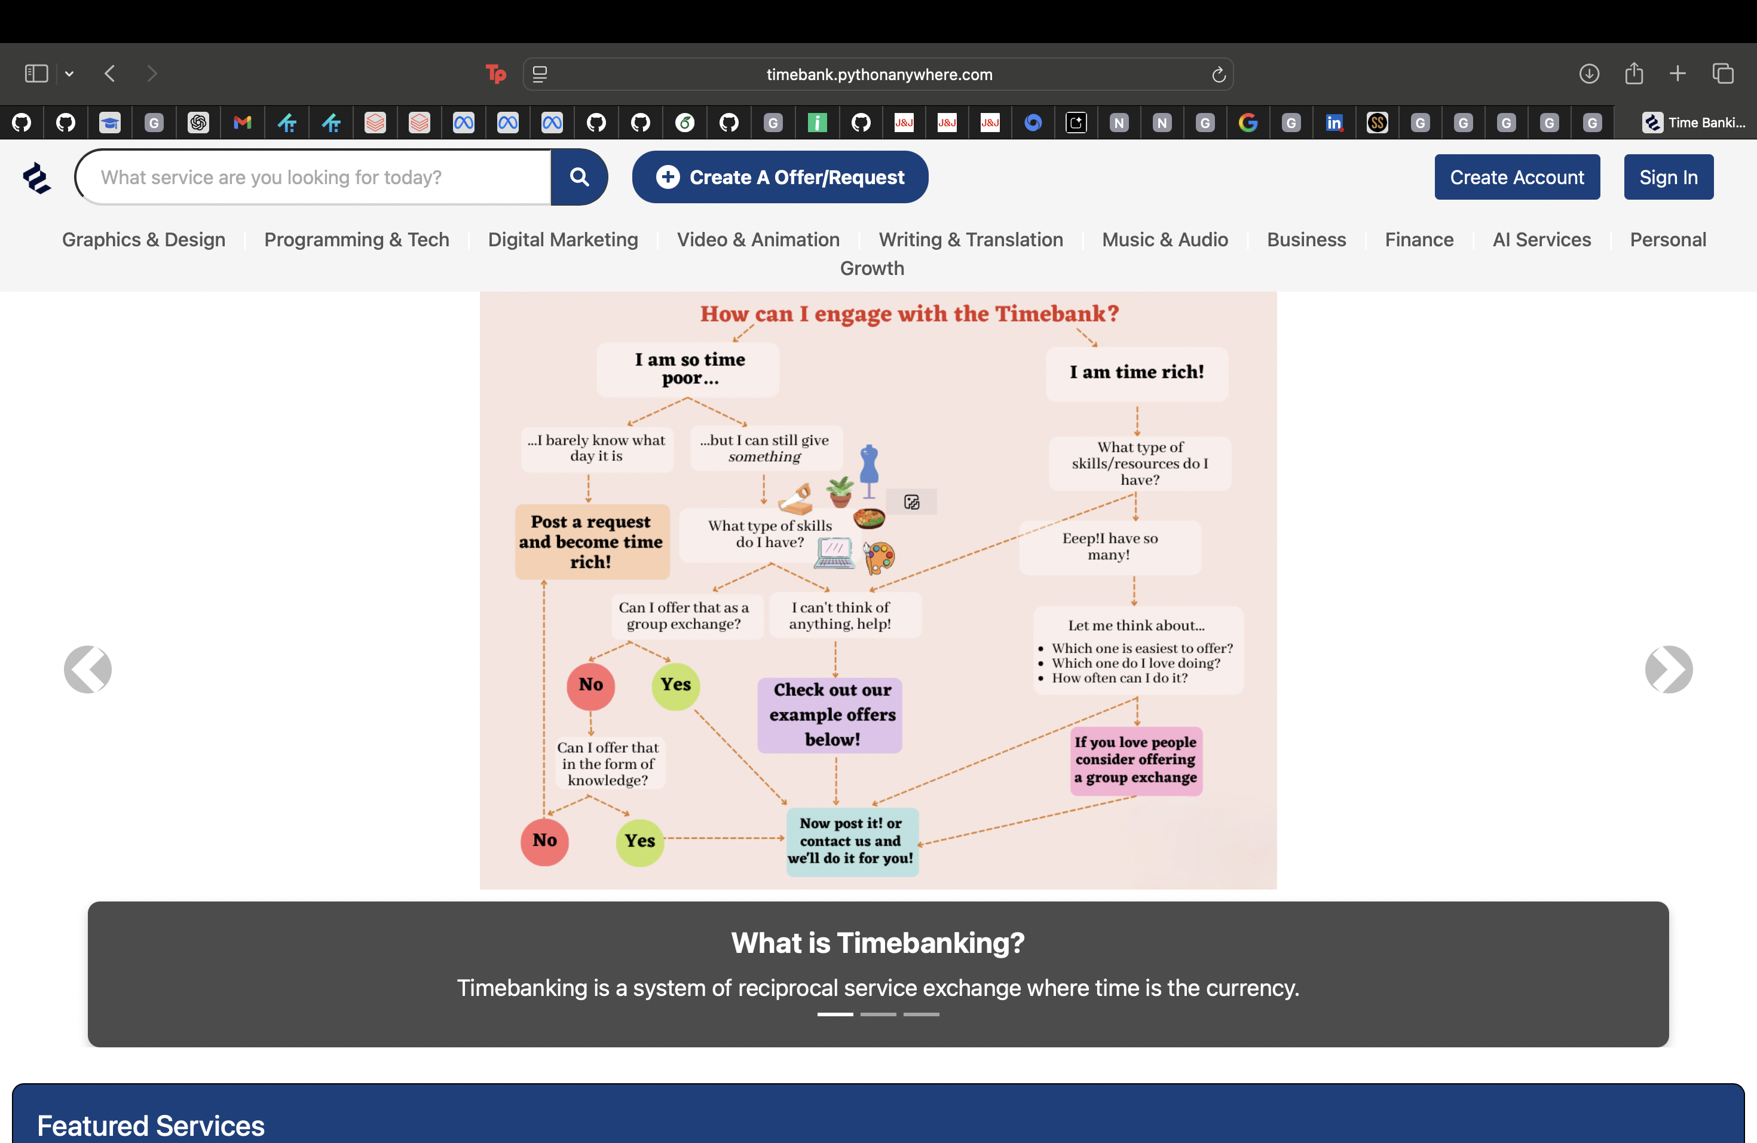Select the third carousel slide indicator
Viewport: 1757px width, 1143px height.
pos(922,1014)
